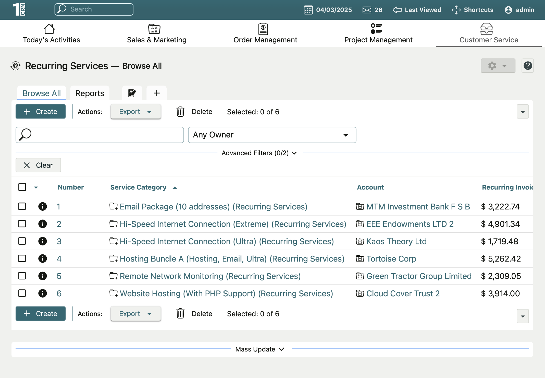Click the 1CRM logo icon
545x378 pixels.
[x=19, y=10]
